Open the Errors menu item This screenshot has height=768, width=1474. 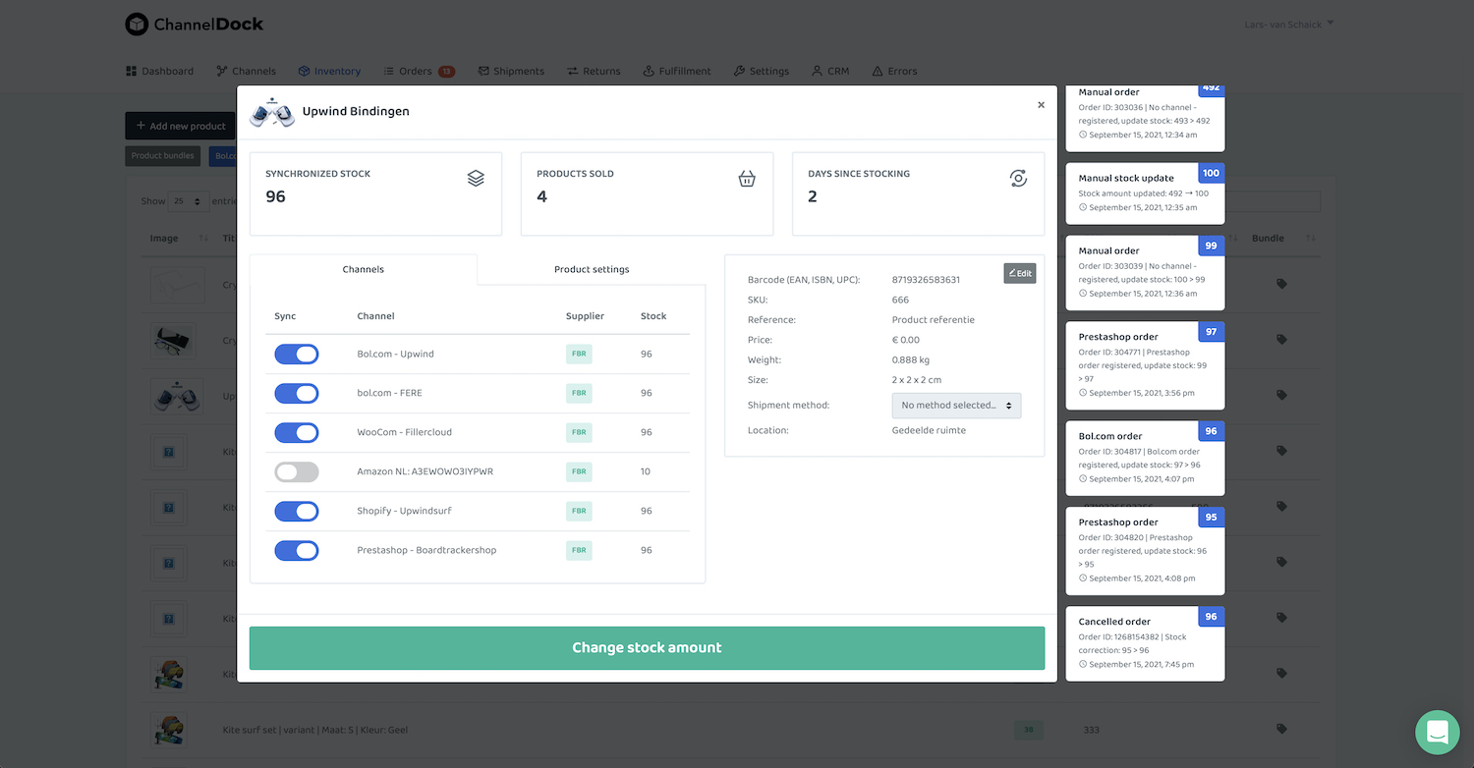pyautogui.click(x=894, y=71)
